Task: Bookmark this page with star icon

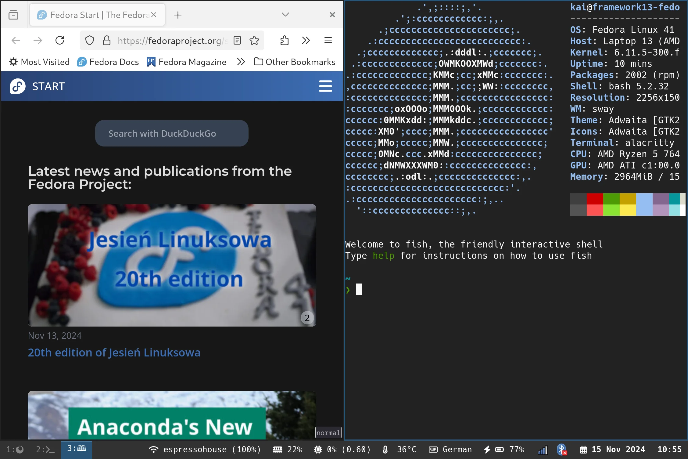Action: pos(254,40)
